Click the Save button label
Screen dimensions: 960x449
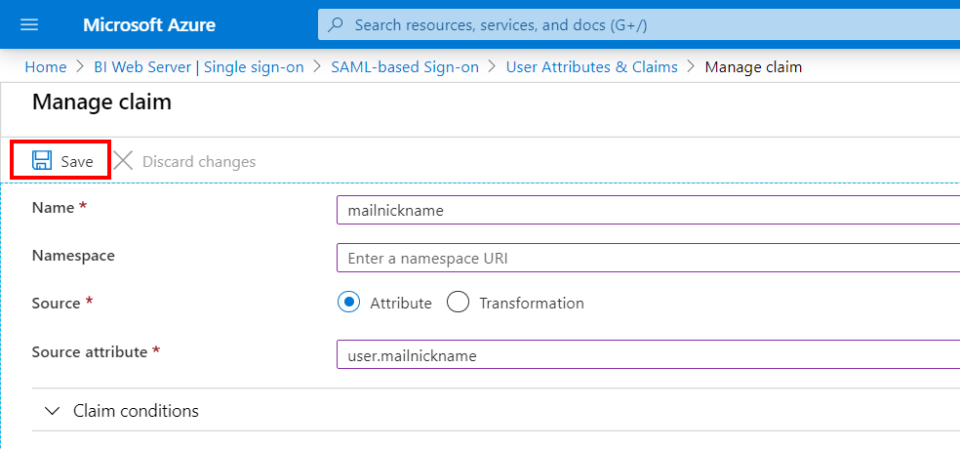coord(77,161)
